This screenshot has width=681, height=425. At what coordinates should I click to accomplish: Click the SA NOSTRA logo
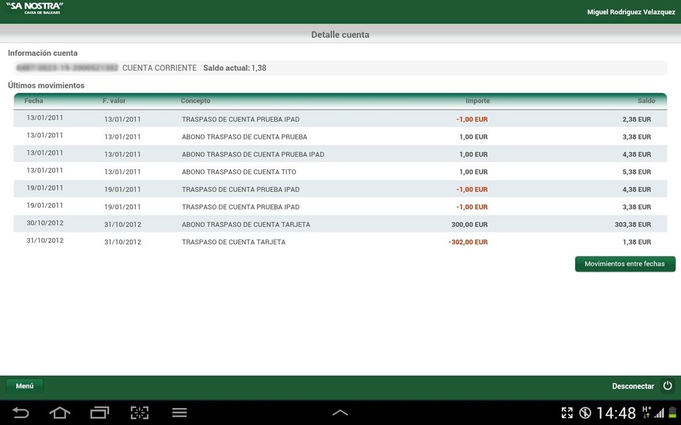(35, 8)
